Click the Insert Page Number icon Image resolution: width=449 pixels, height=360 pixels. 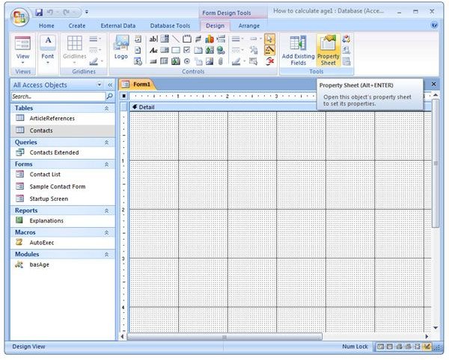tap(138, 51)
